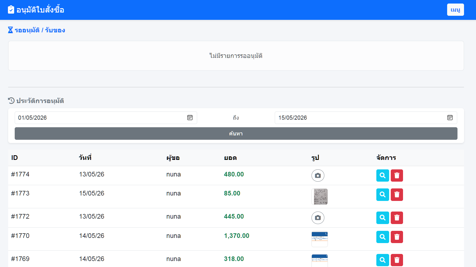The width and height of the screenshot is (476, 267).
Task: Select order ID #1769
Action: tap(20, 259)
